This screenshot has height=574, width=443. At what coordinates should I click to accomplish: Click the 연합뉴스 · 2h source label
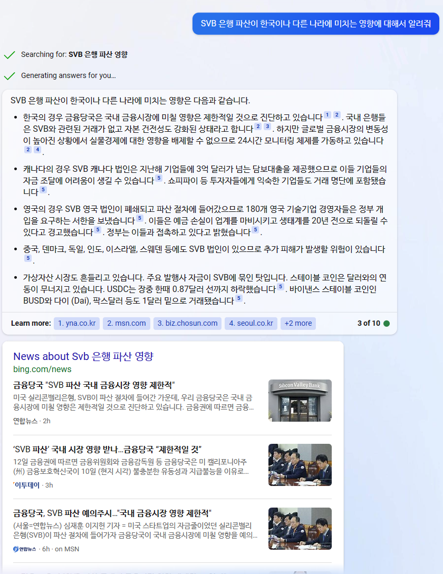(x=32, y=421)
